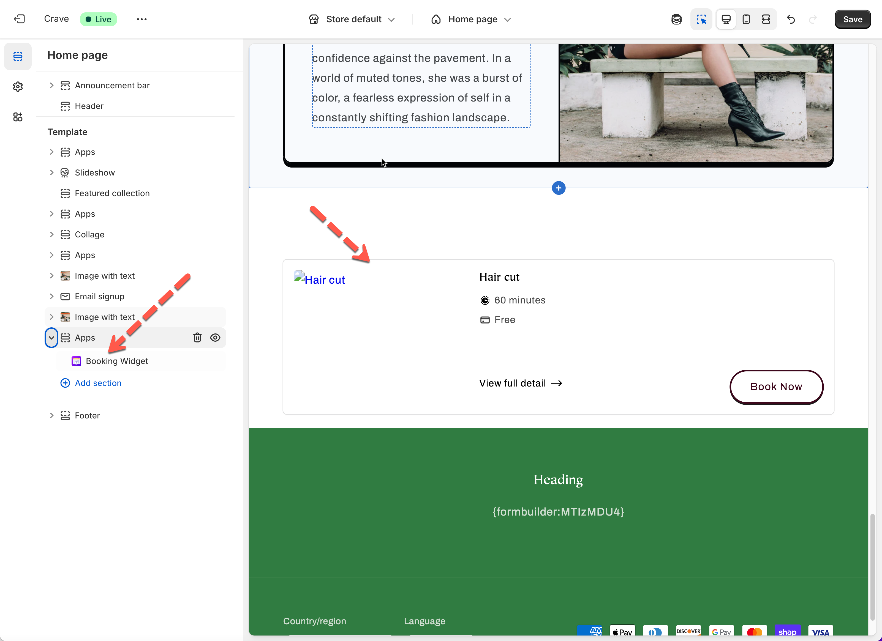Delete the selected Apps section trash icon
882x641 pixels.
[197, 337]
